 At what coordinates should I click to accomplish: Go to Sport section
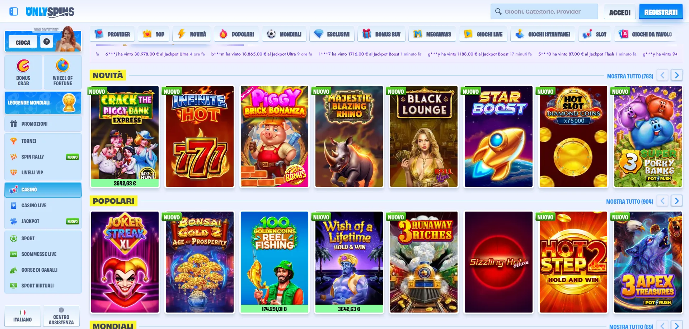coord(43,238)
